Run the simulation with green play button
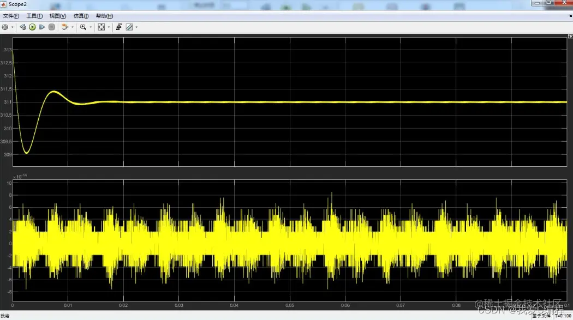Image resolution: width=573 pixels, height=320 pixels. [x=32, y=27]
